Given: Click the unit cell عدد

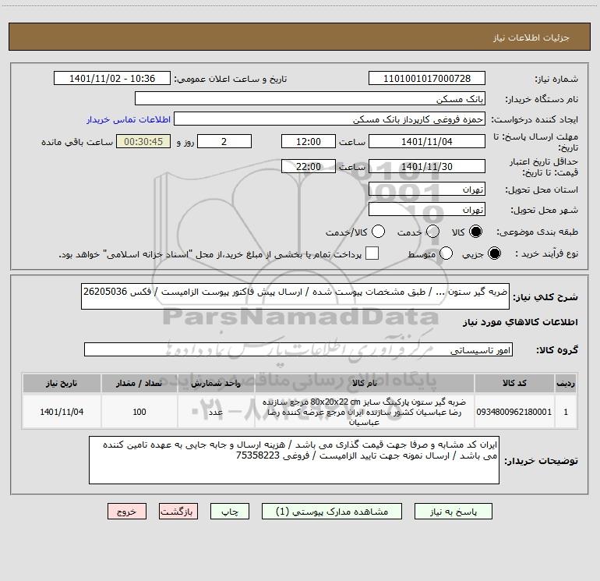Looking at the screenshot, I should pyautogui.click(x=216, y=412).
